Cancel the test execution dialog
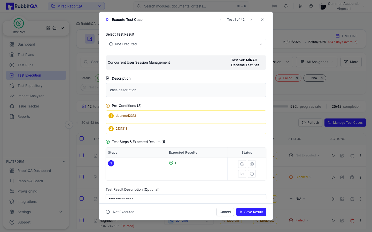 coord(225,212)
